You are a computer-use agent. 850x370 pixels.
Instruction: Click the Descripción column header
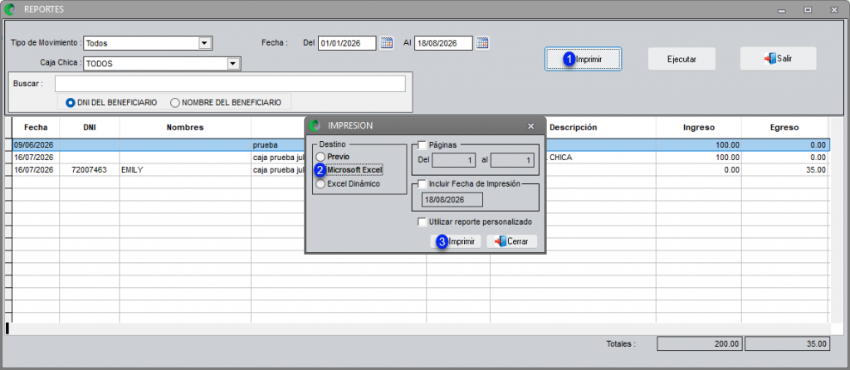pyautogui.click(x=573, y=127)
